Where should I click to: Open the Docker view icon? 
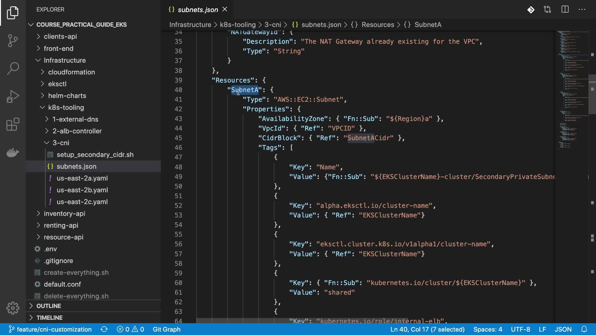coord(13,152)
